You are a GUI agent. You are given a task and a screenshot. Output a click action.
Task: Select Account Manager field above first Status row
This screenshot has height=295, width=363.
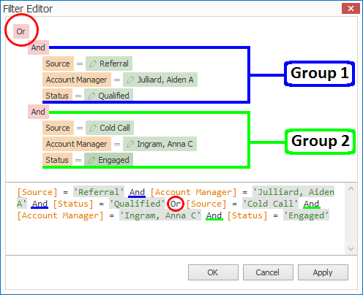click(77, 80)
